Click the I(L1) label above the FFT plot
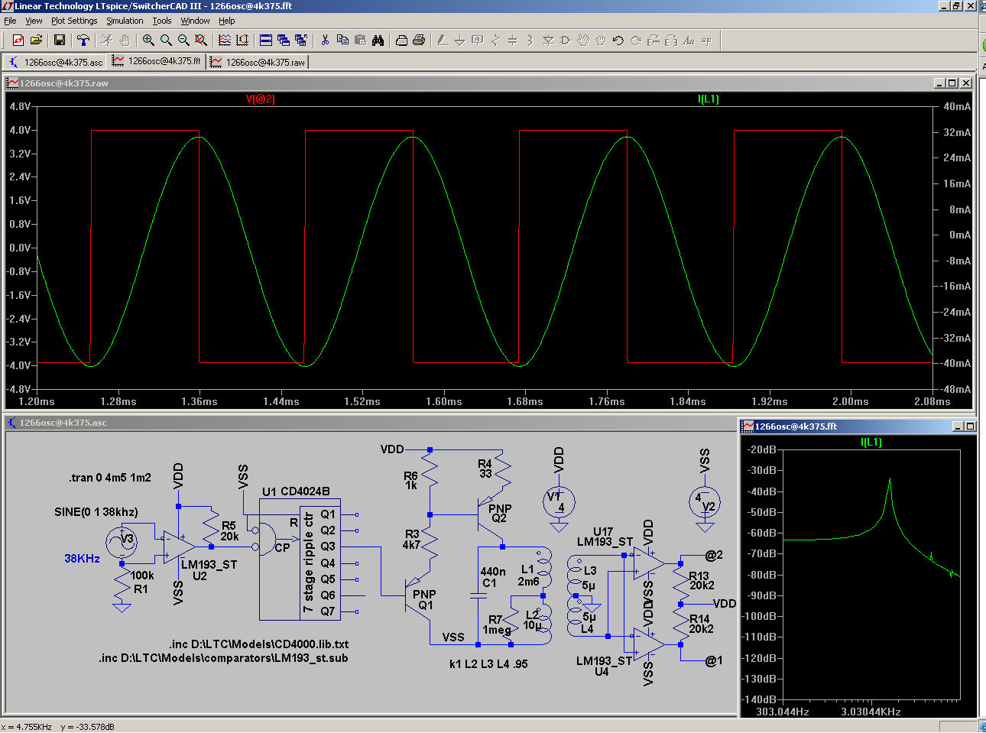986x733 pixels. coord(871,442)
